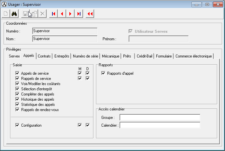
Task: Click the Groupe input field
Action: [x=160, y=117]
